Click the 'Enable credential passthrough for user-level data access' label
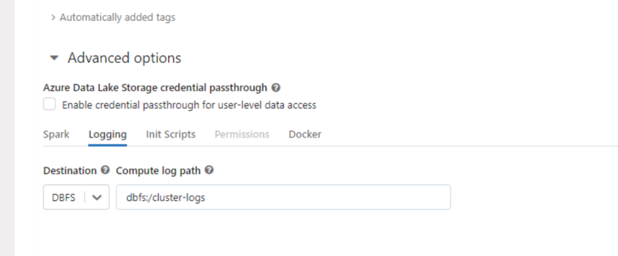The width and height of the screenshot is (618, 256). (189, 105)
